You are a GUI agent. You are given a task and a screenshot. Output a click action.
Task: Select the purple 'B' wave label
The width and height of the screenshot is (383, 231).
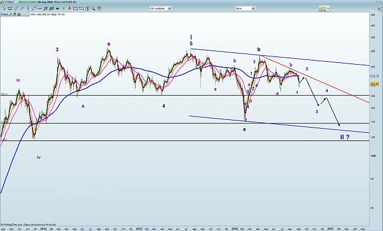pyautogui.click(x=108, y=44)
